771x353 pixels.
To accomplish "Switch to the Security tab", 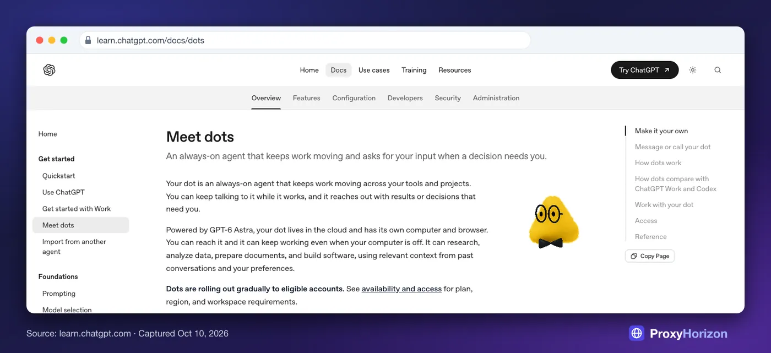I will pyautogui.click(x=448, y=98).
